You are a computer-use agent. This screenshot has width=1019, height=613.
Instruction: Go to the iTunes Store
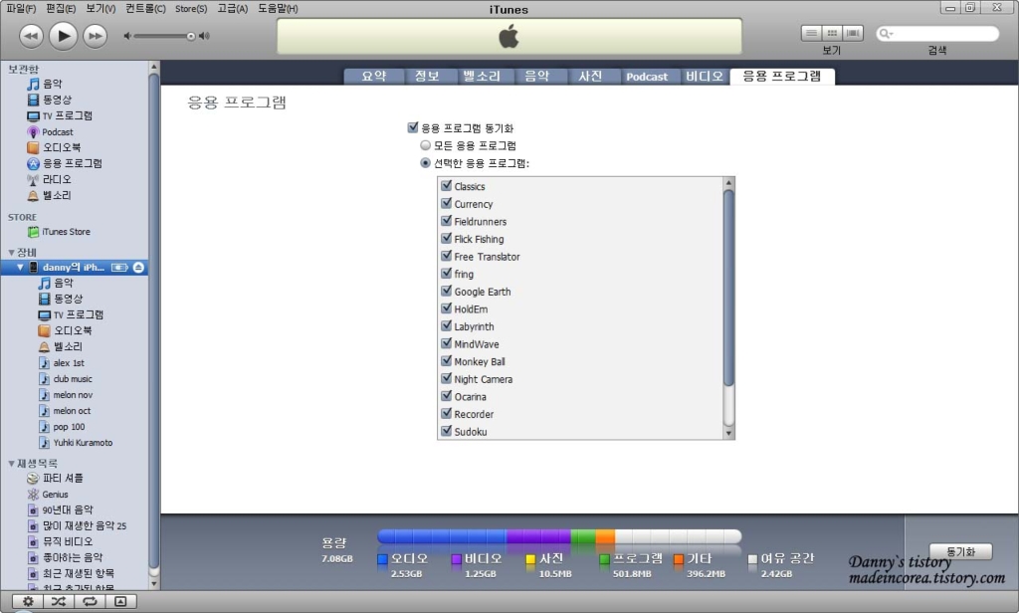[x=66, y=232]
